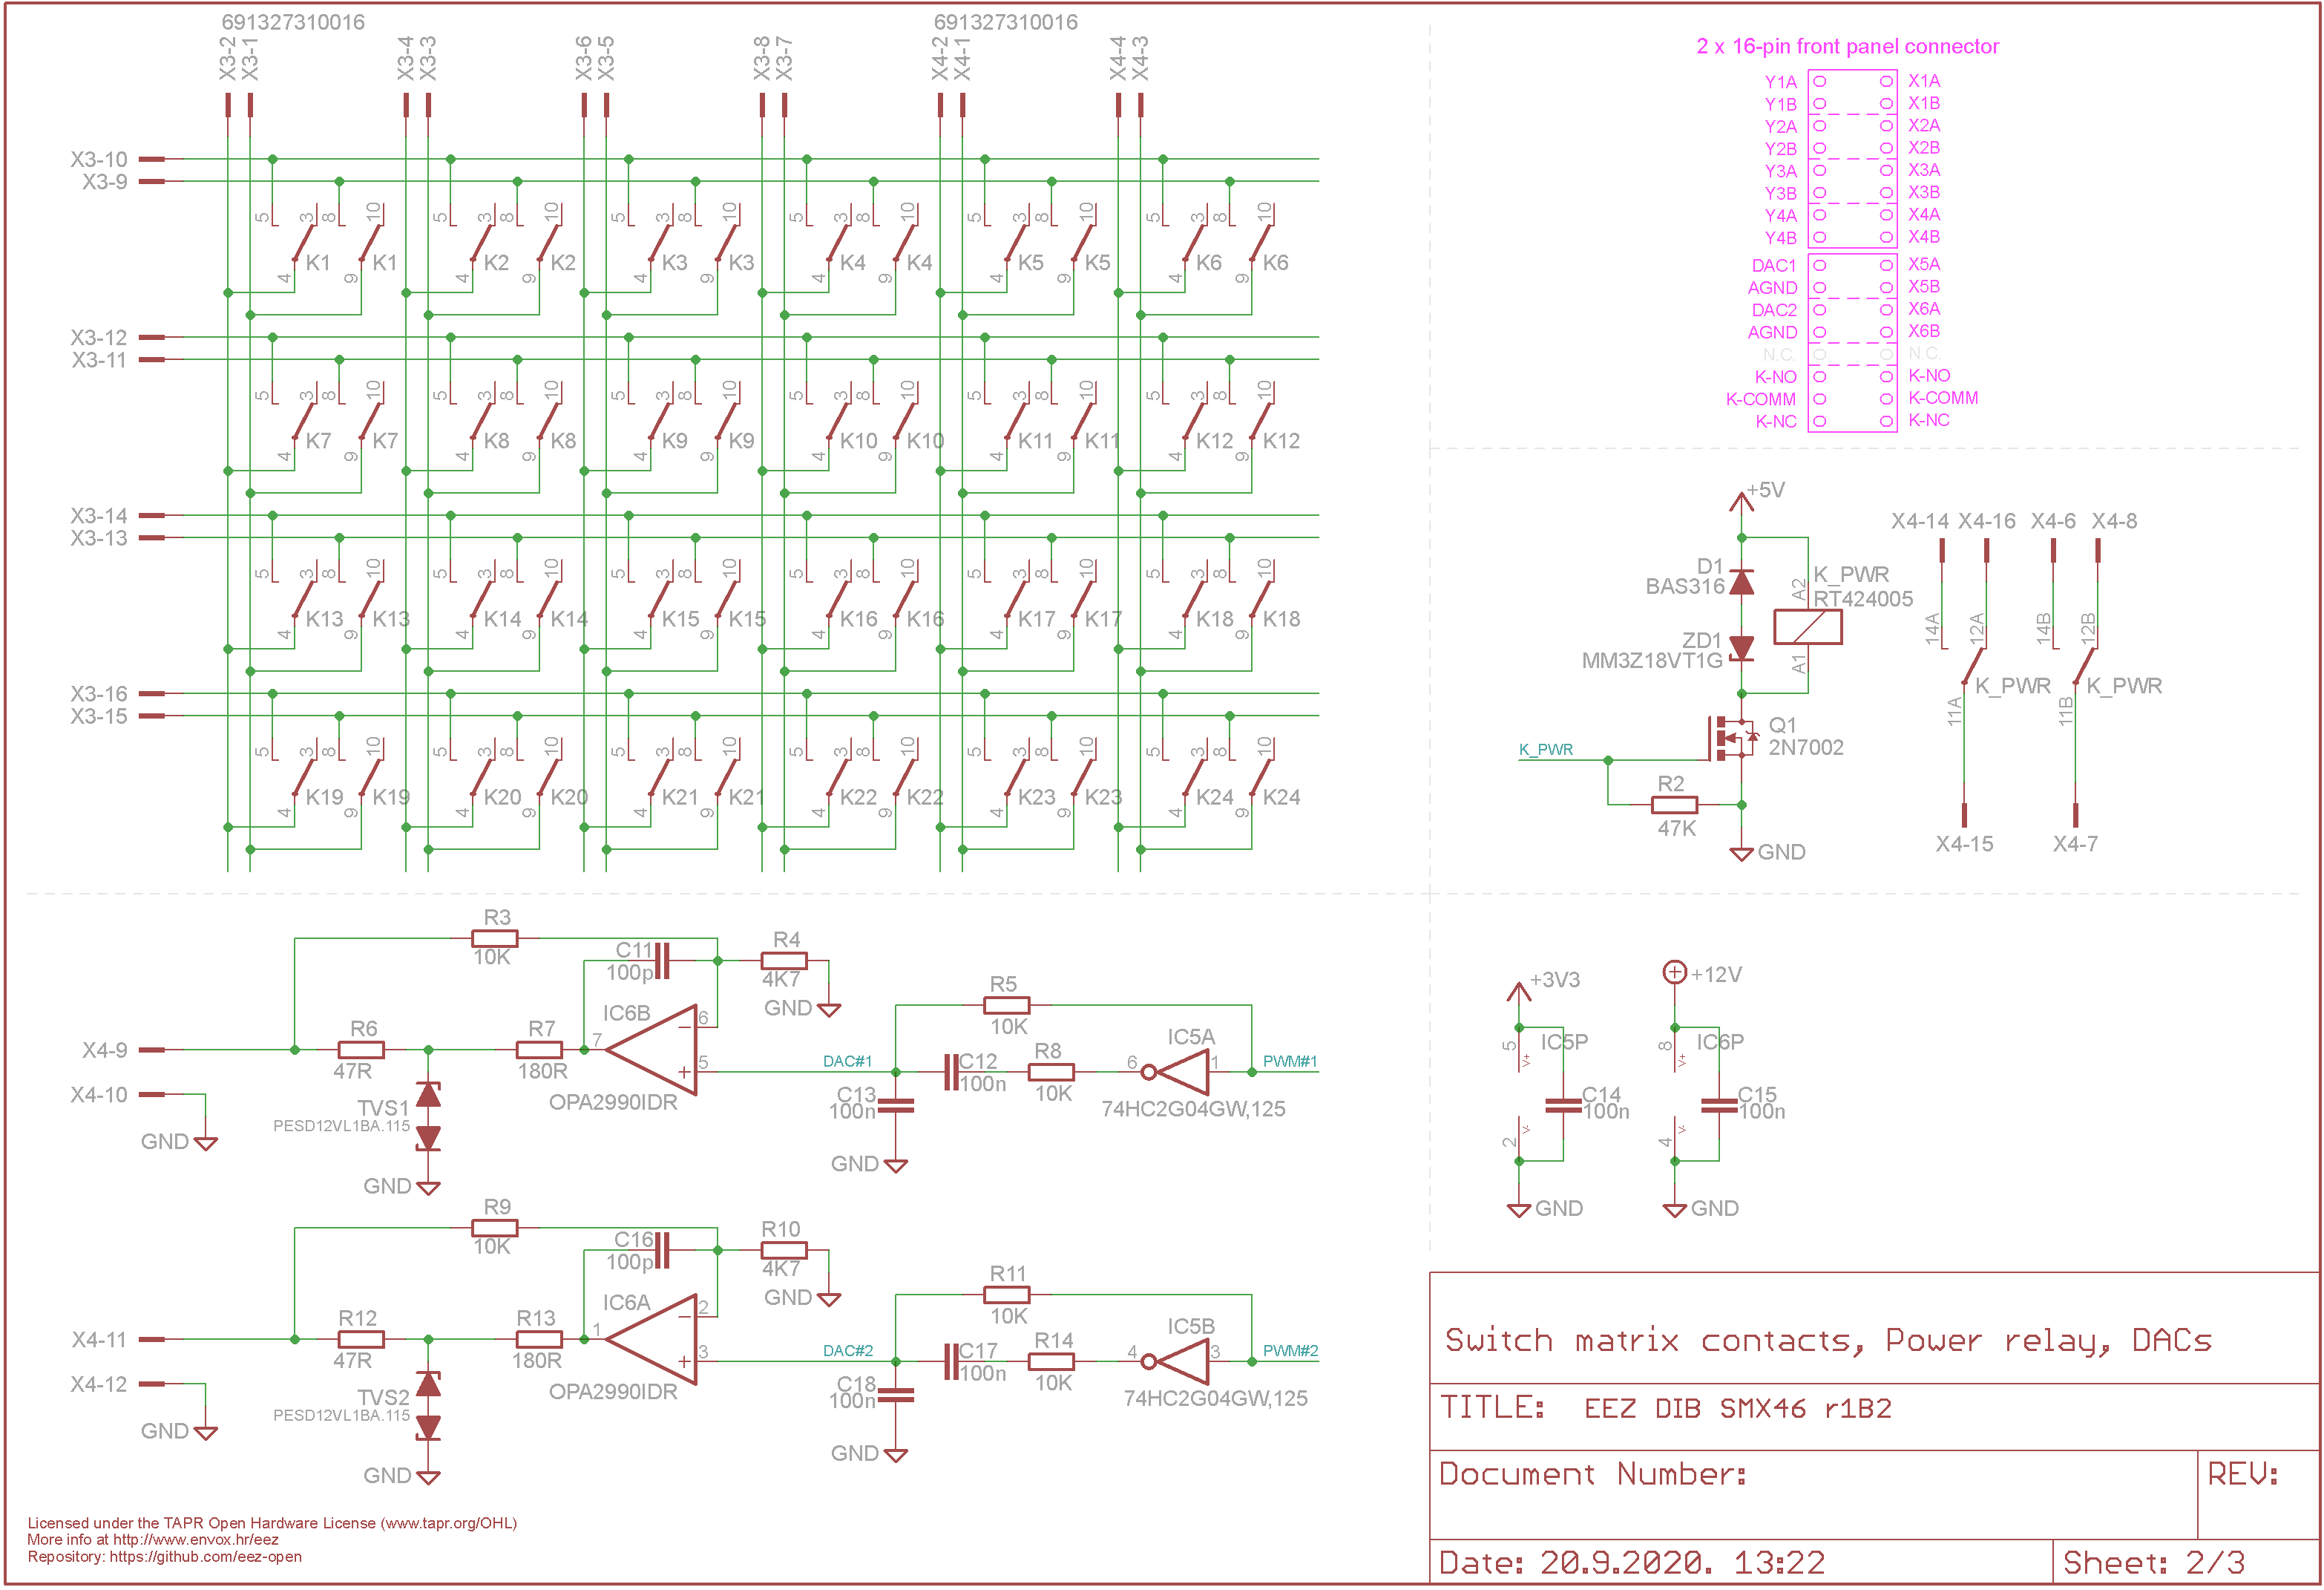Click the title text EEZ DIB SMX46 r1B2

pos(1737,1409)
